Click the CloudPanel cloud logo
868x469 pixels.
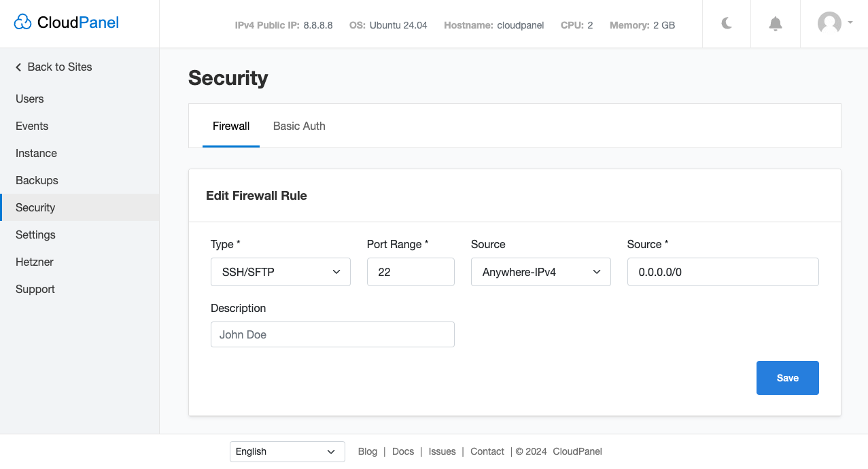point(23,22)
